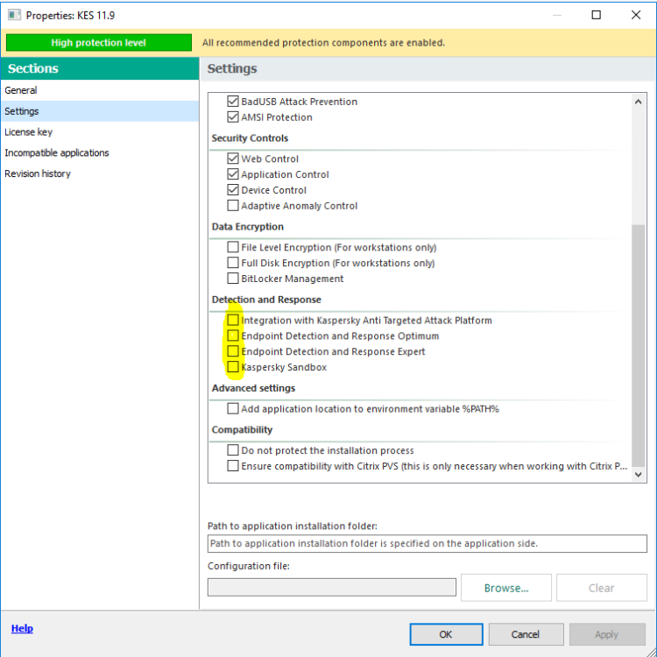Enable Endpoint Detection and Response Expert

coord(233,351)
